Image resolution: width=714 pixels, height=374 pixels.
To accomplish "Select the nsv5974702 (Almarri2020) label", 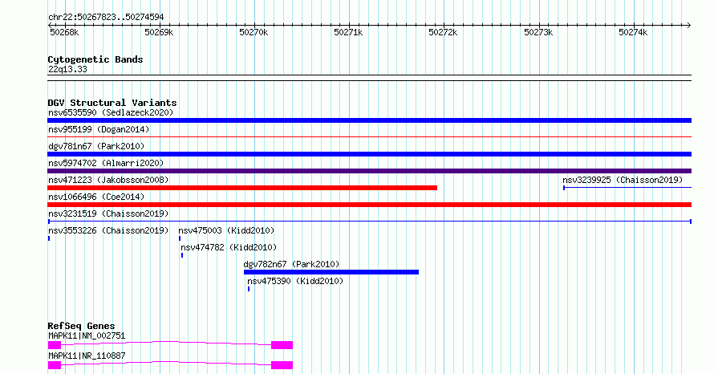I will click(x=106, y=163).
